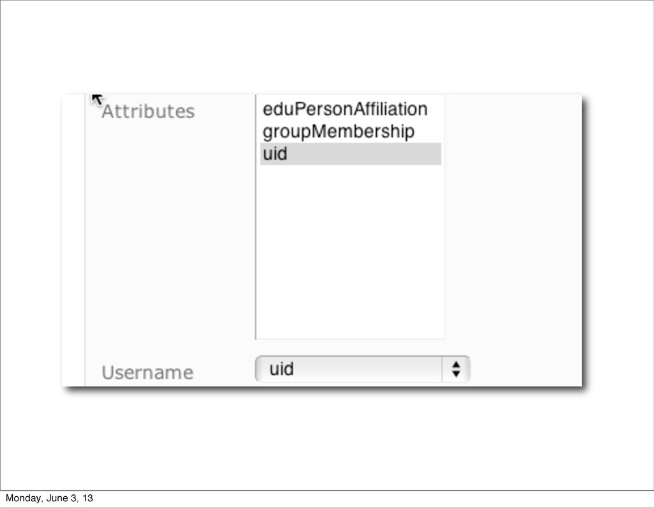
Task: Click the word eduPersonAffiliation text
Action: point(345,109)
